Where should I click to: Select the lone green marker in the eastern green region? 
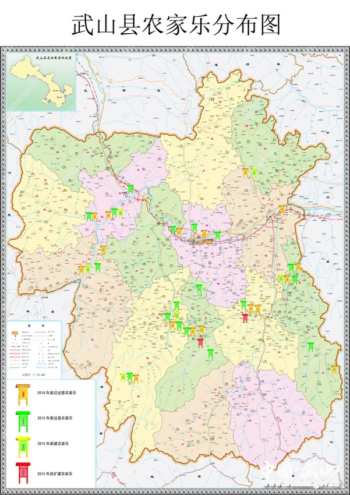(310, 346)
